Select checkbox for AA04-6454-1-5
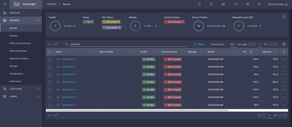This screenshot has height=127, width=292. [x=50, y=97]
